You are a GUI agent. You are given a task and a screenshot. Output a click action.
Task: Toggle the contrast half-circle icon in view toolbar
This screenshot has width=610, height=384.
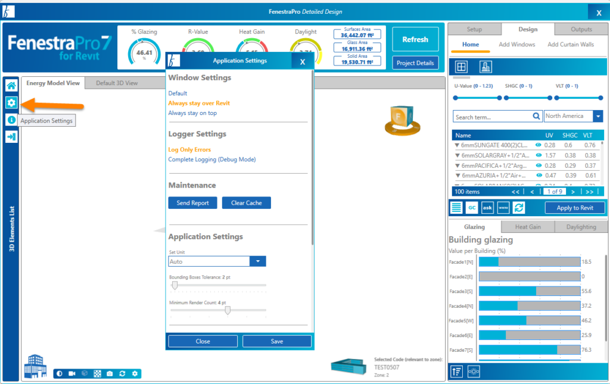click(x=60, y=373)
